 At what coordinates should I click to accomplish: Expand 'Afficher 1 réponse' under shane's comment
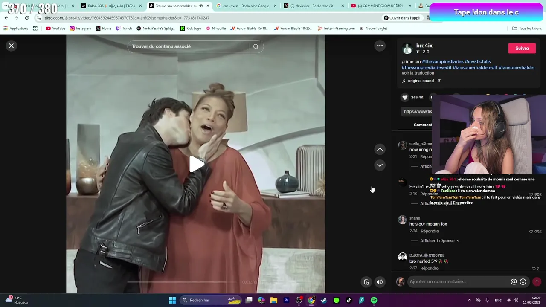pyautogui.click(x=440, y=240)
